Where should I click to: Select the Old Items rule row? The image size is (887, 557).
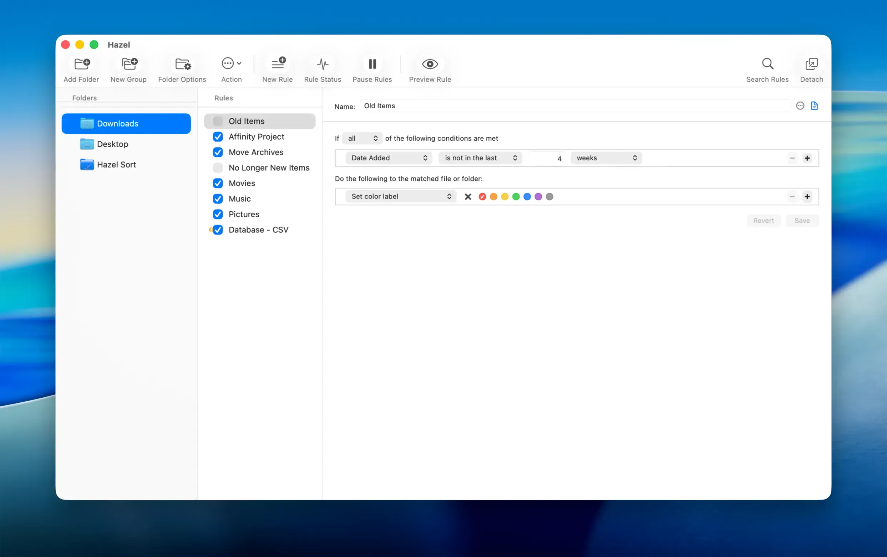(x=260, y=122)
